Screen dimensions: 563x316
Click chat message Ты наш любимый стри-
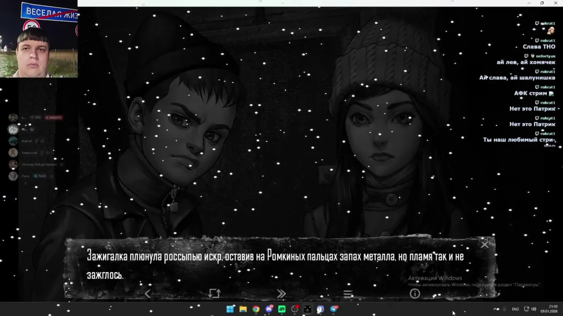[519, 140]
